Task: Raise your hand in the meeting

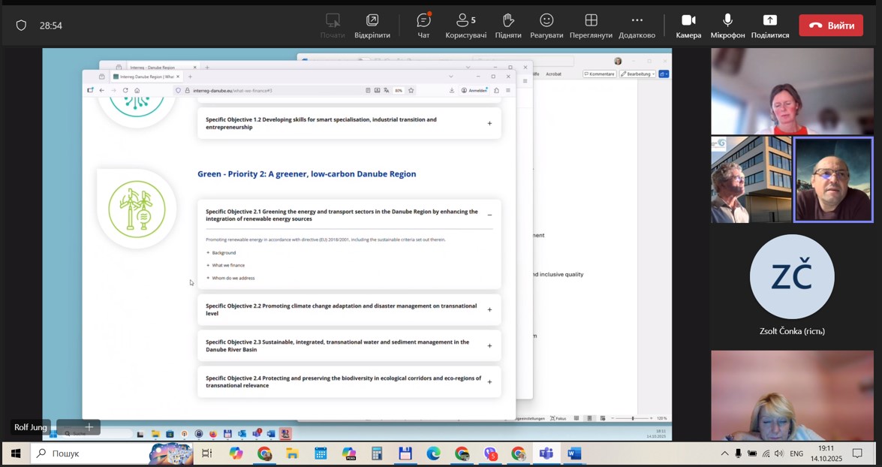Action: coord(508,25)
